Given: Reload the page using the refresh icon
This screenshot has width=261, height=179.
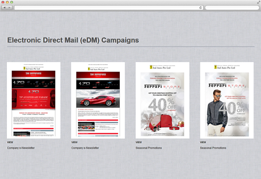Looking at the screenshot, I should click(x=201, y=8).
